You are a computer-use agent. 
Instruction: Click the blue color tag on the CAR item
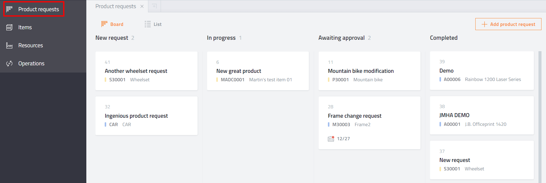[x=106, y=125]
